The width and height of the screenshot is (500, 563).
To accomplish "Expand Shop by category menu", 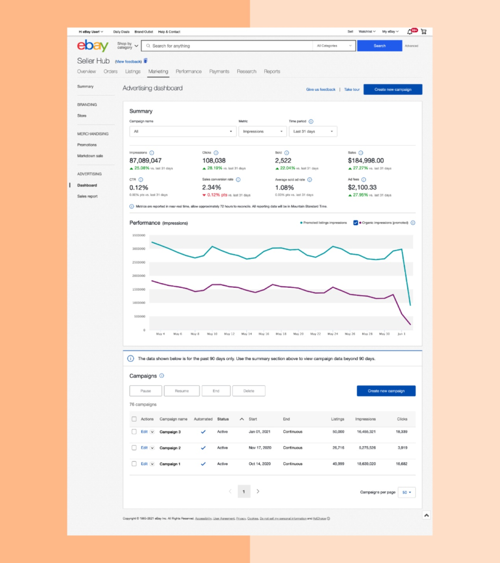I will coord(127,46).
